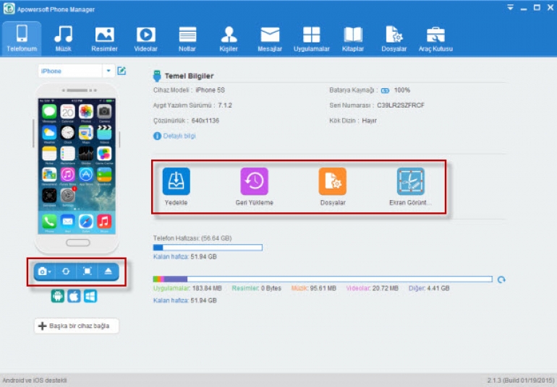This screenshot has width=557, height=387.
Task: Open the Mesajlar section
Action: point(270,38)
